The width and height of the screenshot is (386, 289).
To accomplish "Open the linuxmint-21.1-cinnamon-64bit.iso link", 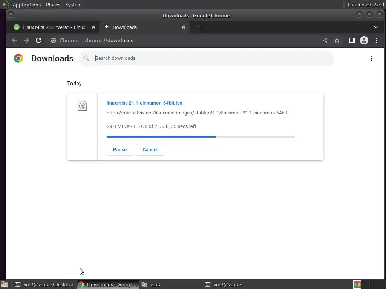I will point(144,103).
